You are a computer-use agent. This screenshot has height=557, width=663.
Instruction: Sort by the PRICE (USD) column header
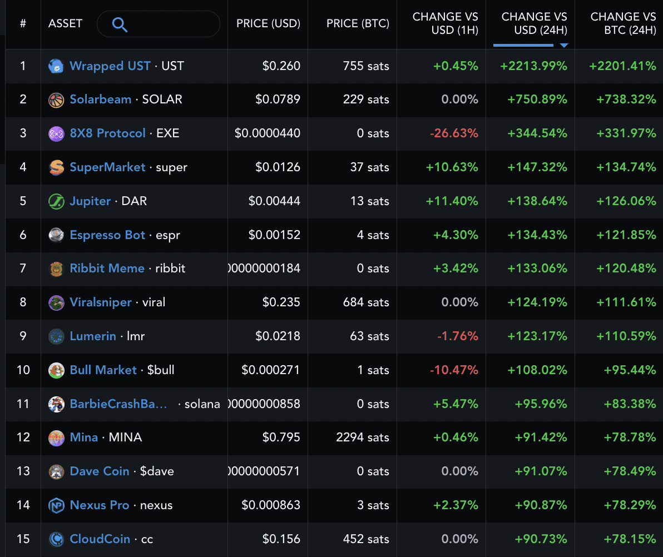click(268, 24)
